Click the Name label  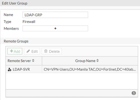coord(8,15)
